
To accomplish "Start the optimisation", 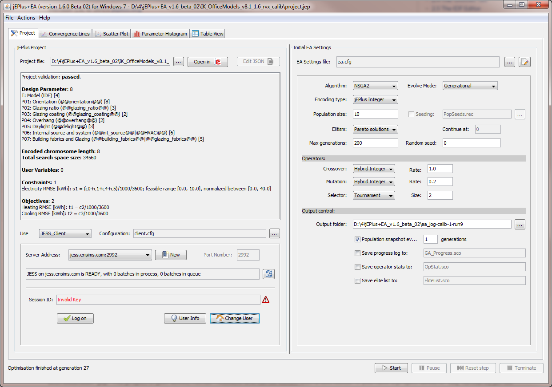I will (391, 368).
